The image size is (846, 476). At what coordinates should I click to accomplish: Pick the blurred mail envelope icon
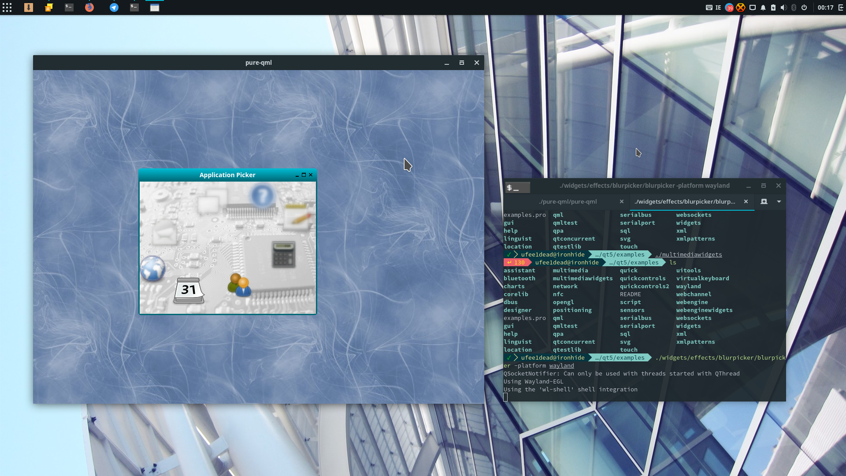164,232
